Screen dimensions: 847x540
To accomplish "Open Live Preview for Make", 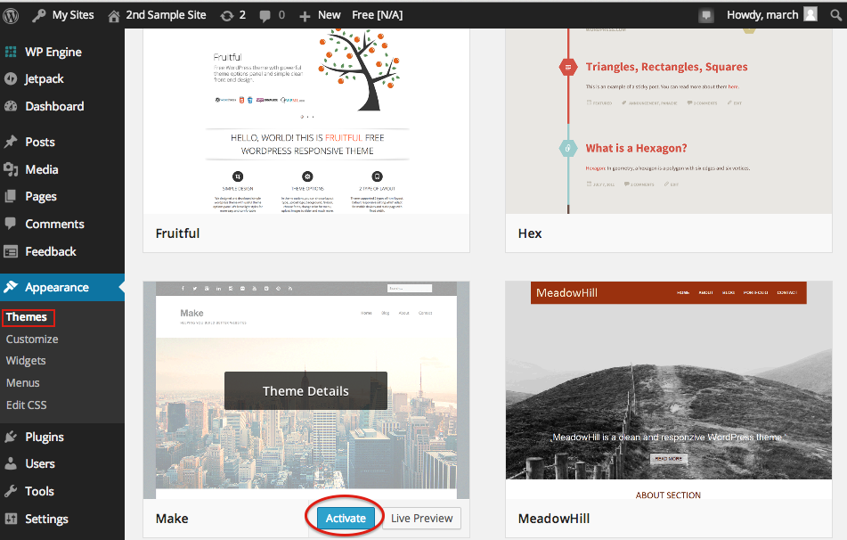I will click(420, 517).
